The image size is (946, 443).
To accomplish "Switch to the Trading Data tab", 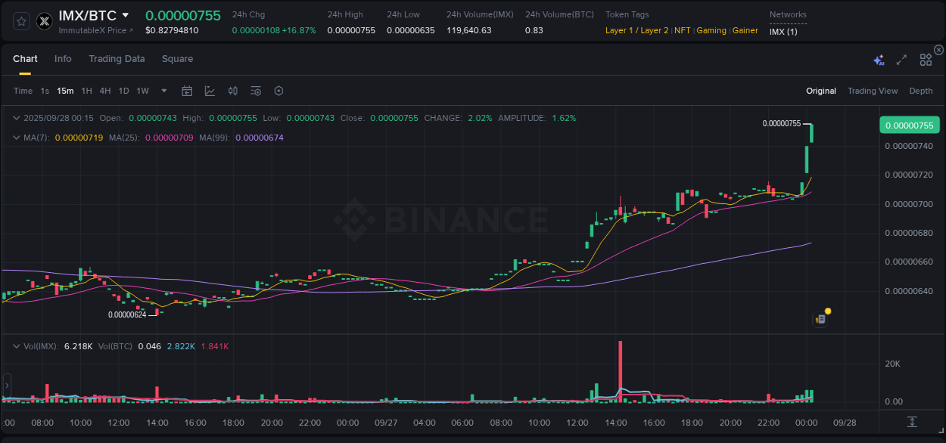I will point(117,58).
